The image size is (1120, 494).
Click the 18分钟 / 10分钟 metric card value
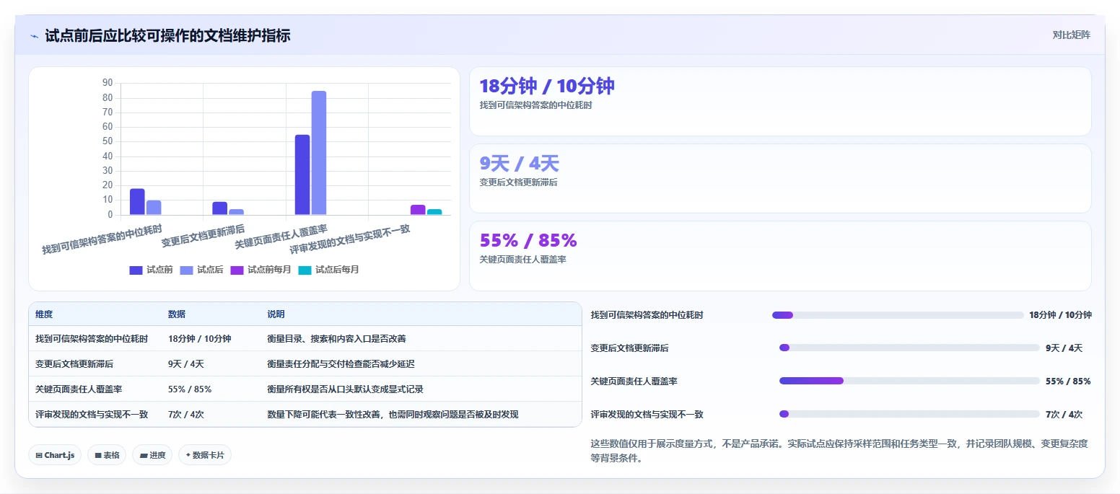[547, 86]
